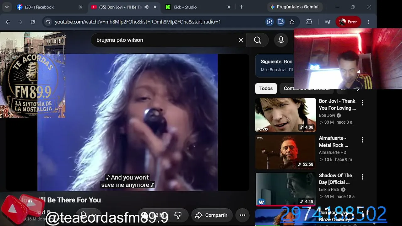View site information for youtube.com

point(48,22)
